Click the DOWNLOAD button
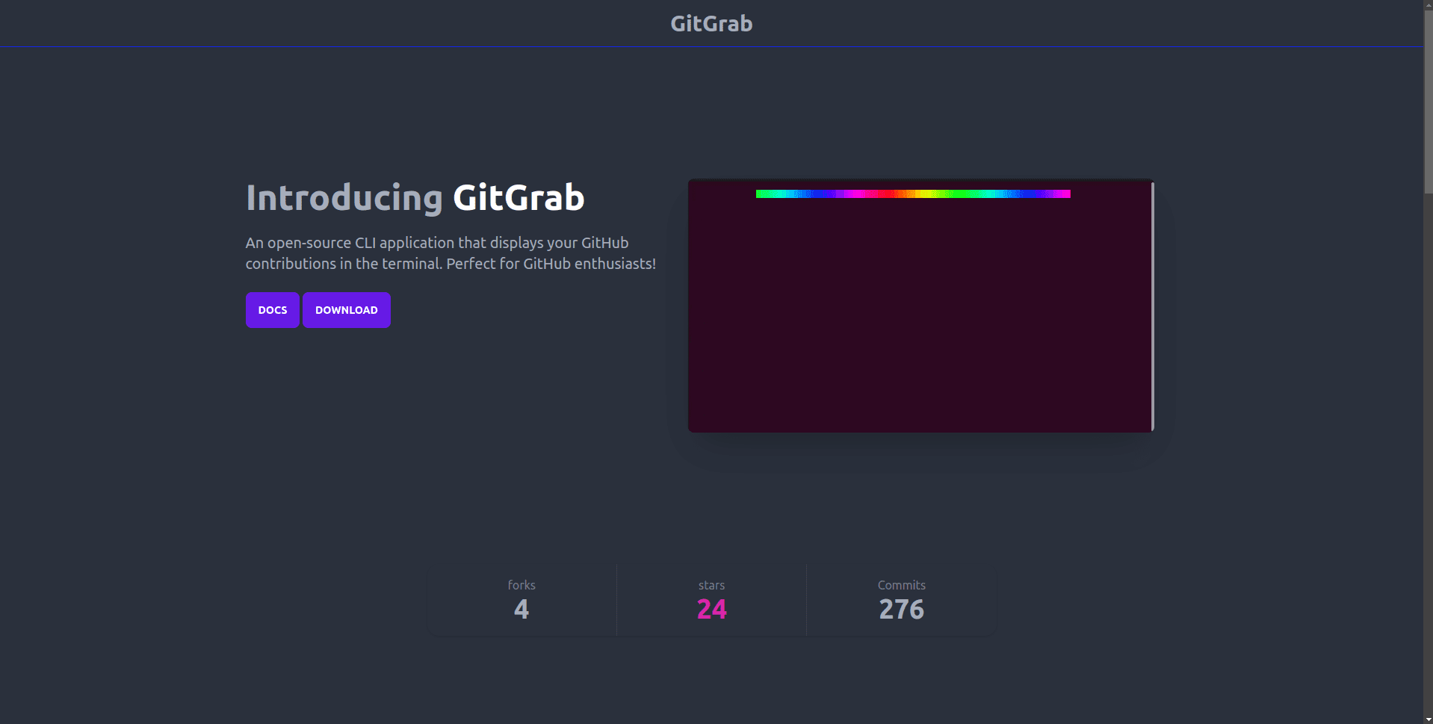 347,310
